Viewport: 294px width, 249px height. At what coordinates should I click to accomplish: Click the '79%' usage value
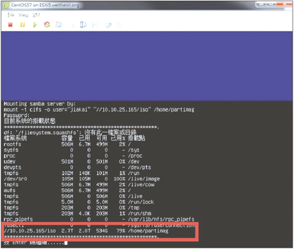121,231
